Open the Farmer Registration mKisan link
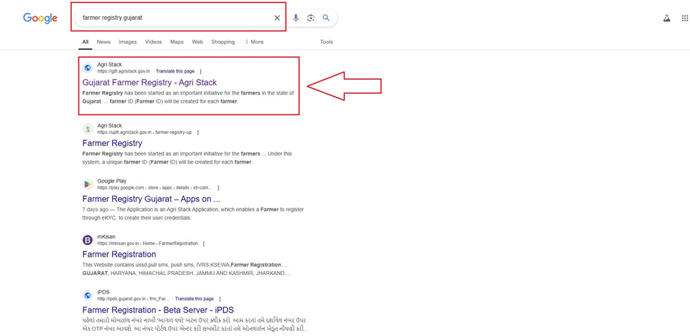 point(119,254)
